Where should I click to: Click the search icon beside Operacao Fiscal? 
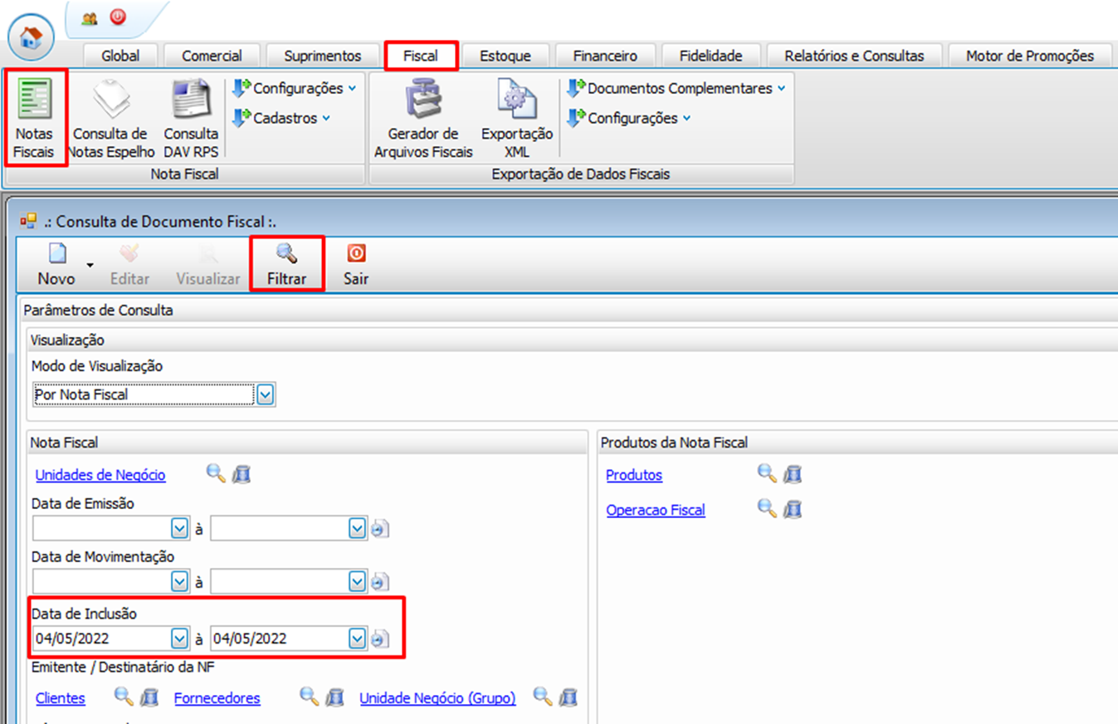(767, 508)
